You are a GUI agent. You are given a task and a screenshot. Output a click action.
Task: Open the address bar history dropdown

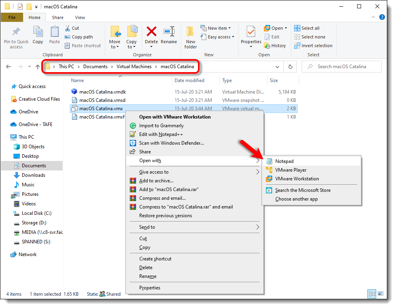[x=277, y=67]
